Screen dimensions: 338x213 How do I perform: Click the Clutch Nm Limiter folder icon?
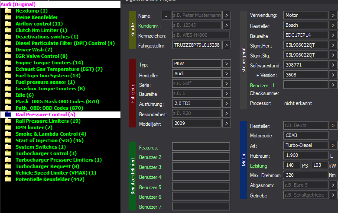point(8,30)
